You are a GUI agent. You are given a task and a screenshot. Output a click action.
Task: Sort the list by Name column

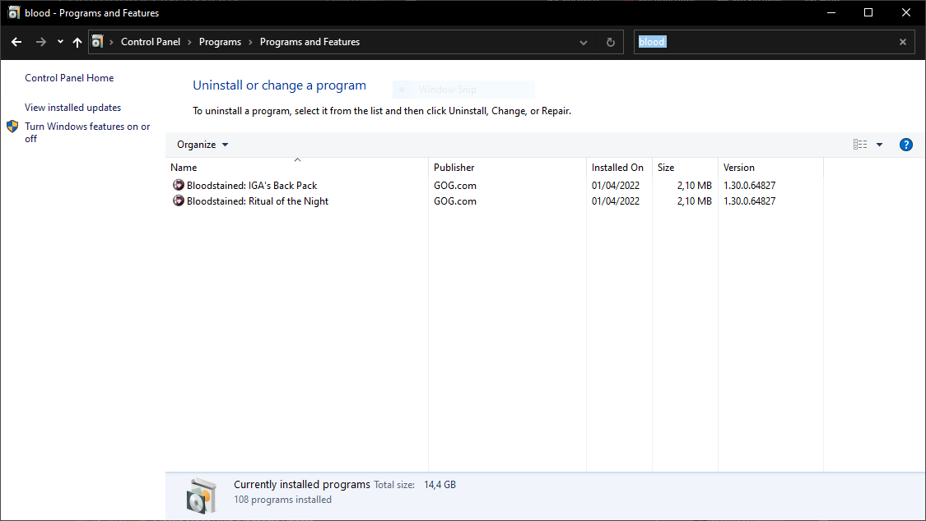[x=297, y=168]
